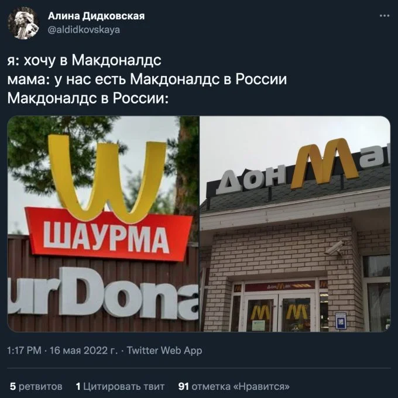This screenshot has width=398, height=398.
Task: Click the golden M on ДонМак roof
Action: (x=325, y=163)
